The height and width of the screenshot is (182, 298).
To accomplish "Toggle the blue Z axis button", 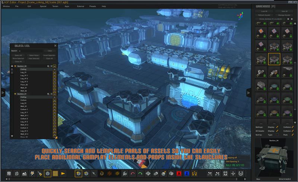I will [187, 173].
